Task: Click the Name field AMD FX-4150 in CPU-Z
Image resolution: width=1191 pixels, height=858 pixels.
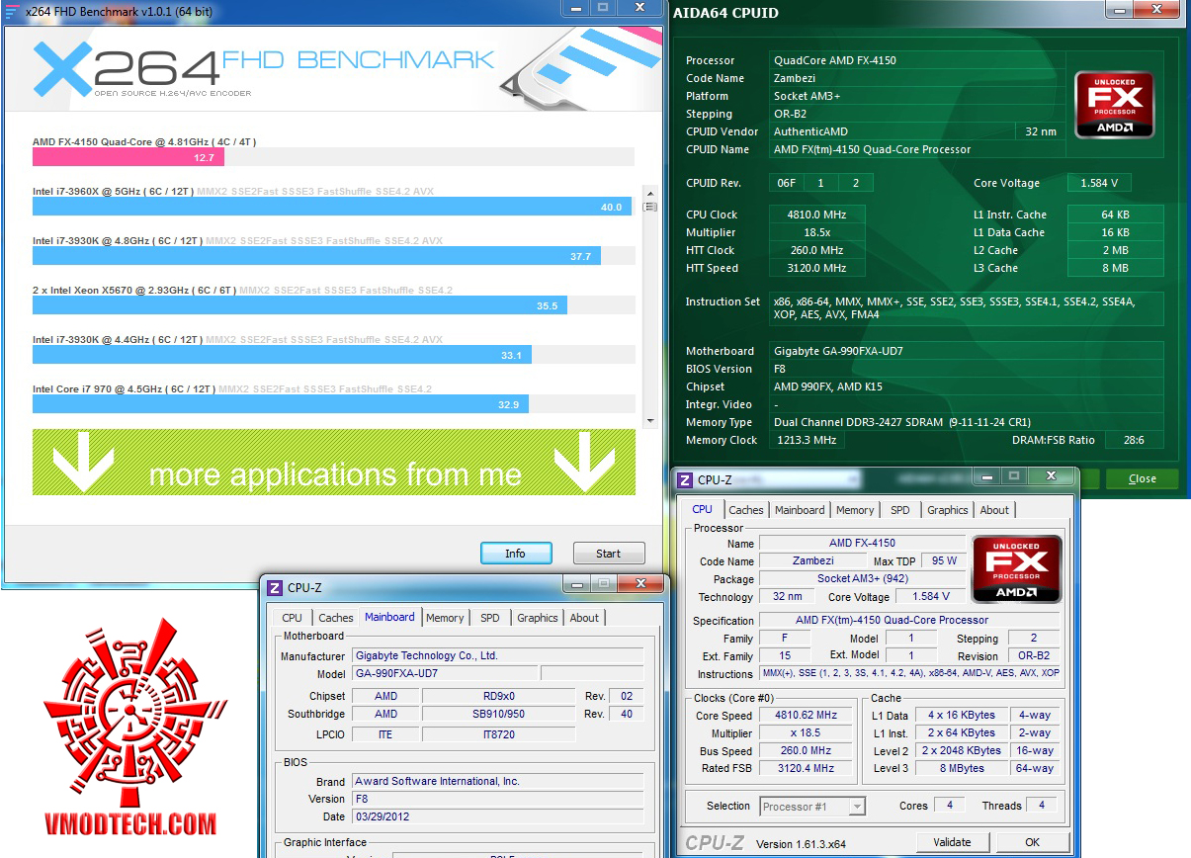Action: [862, 543]
